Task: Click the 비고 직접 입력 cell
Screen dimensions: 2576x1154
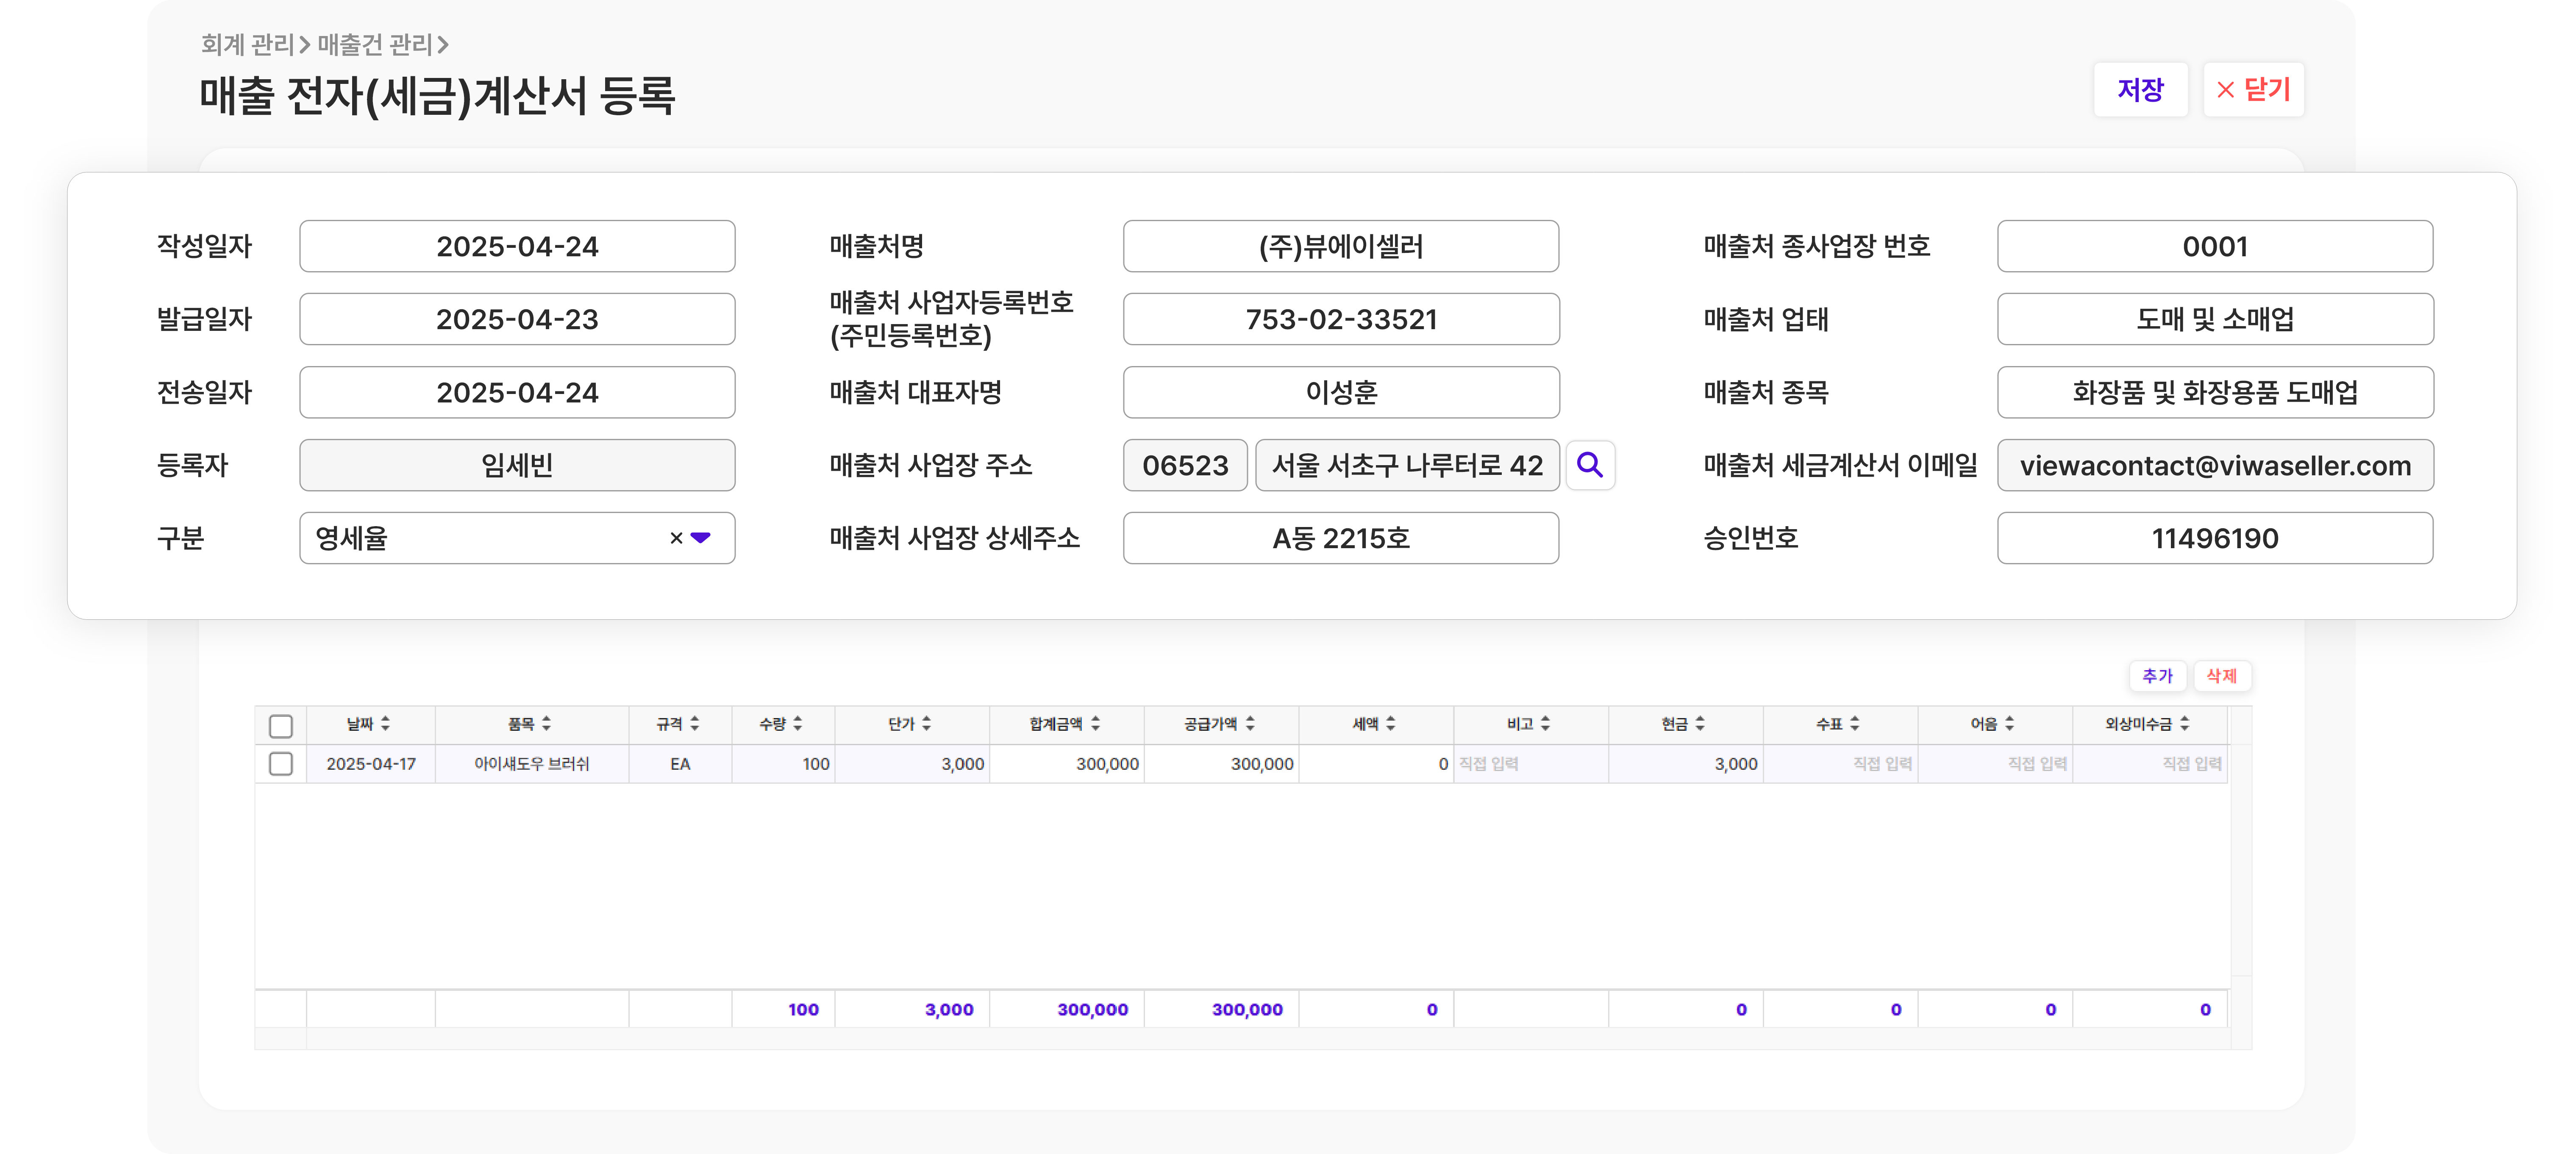Action: click(x=1531, y=764)
